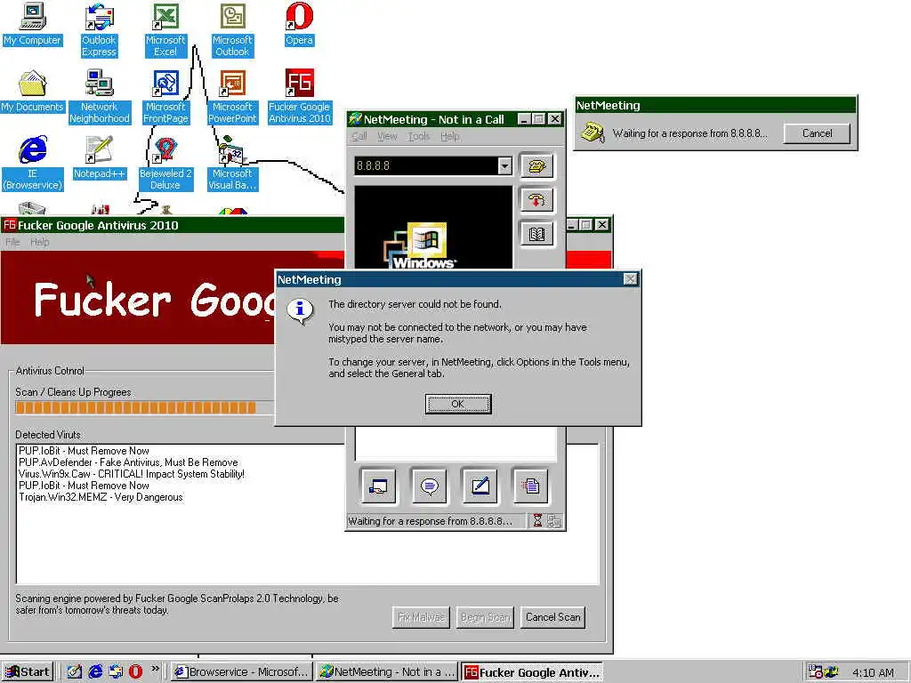Click the Microsoft Outlook desktop icon
Viewport: 911px width, 683px height.
(x=232, y=30)
